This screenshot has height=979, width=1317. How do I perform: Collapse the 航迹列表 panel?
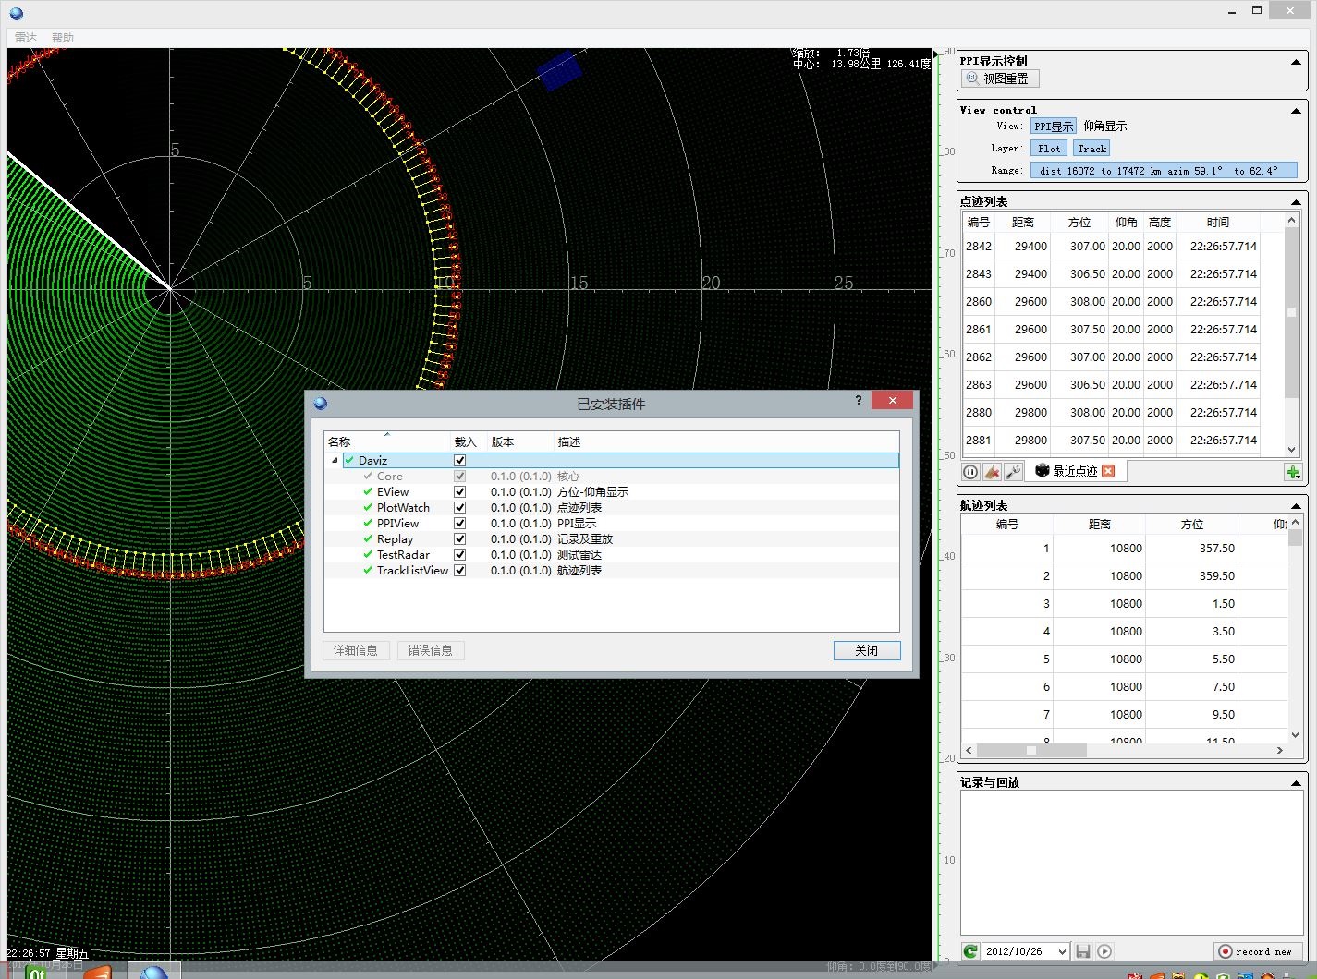point(1296,506)
